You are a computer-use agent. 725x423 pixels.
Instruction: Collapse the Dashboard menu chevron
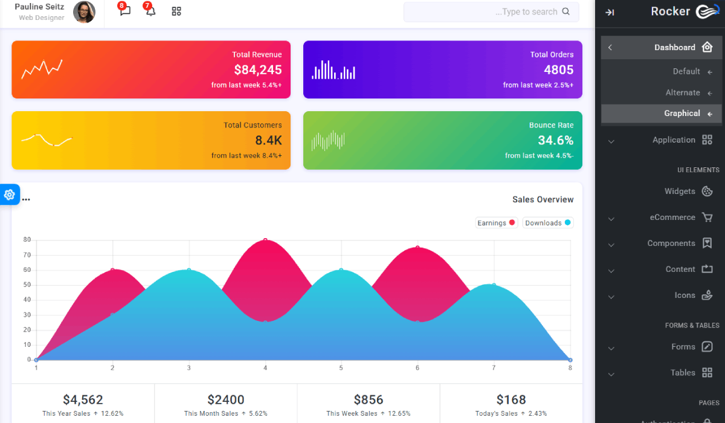point(610,48)
